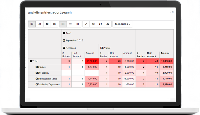This screenshot has width=200, height=115.
Task: Select the column heatmap vertical lines icon
Action: 78,24
